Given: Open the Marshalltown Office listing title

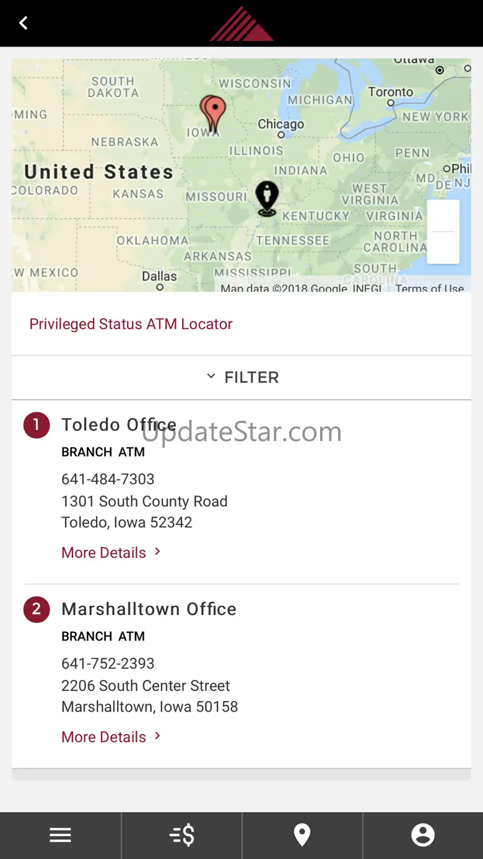Looking at the screenshot, I should click(149, 609).
